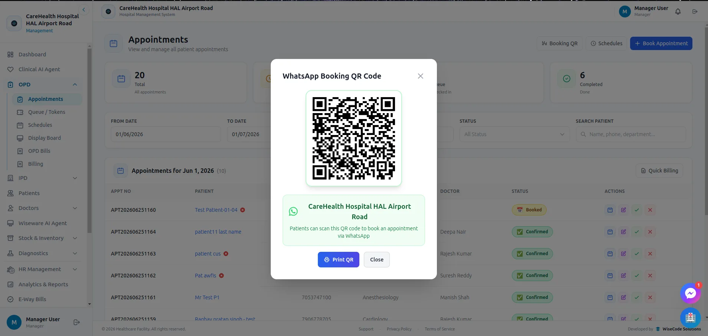Screen dimensions: 708x336
Task: Collapse the sidebar using the chevron arrow
Action: 84,10
